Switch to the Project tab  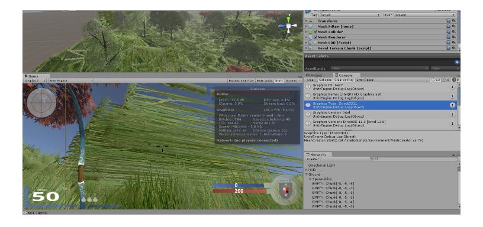(x=314, y=75)
